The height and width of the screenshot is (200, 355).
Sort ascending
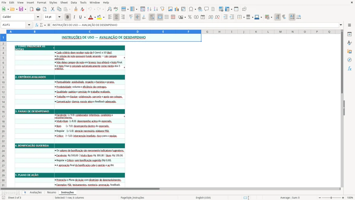tap(149, 9)
